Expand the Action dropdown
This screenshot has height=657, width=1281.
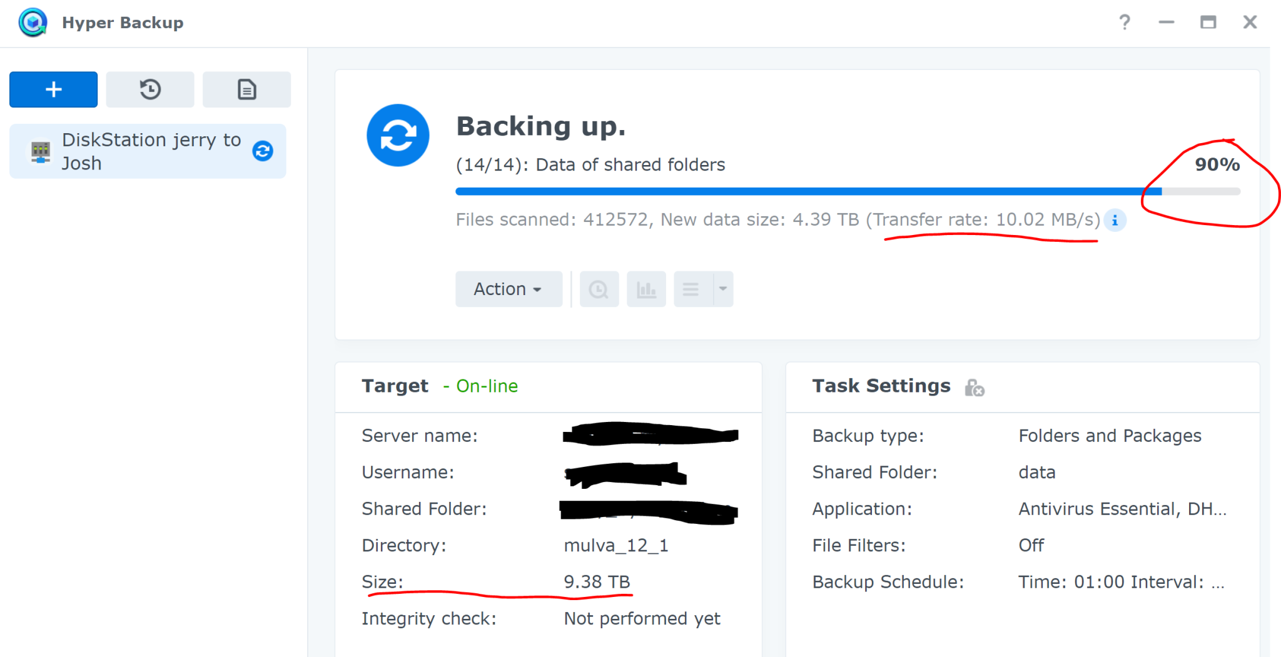point(509,289)
